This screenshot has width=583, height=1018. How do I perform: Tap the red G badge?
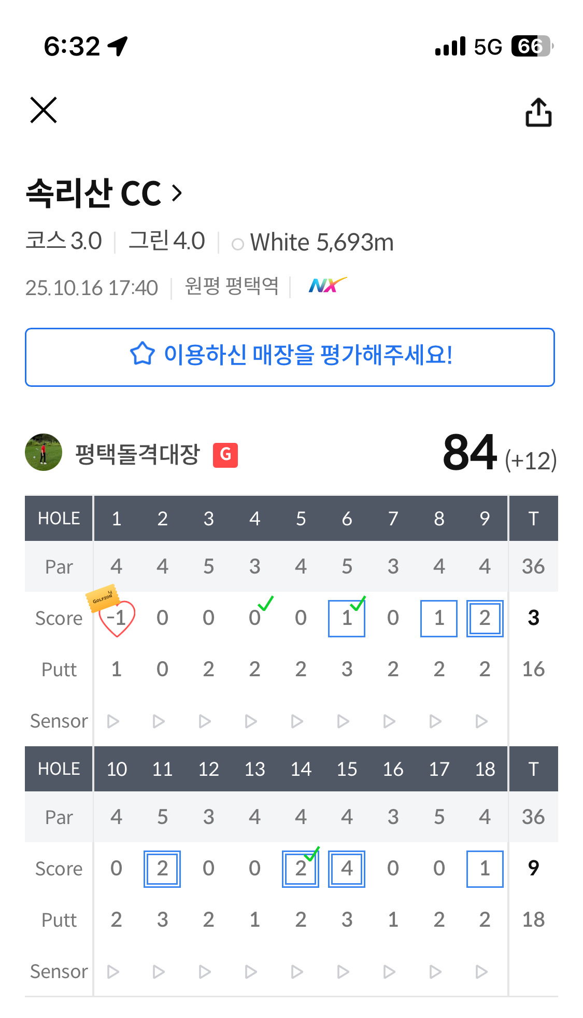[225, 455]
